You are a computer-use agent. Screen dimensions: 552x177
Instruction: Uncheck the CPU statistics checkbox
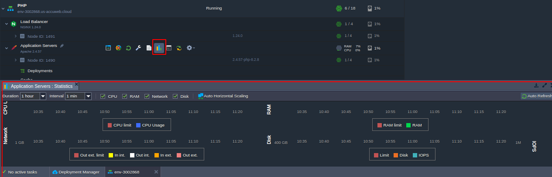103,96
